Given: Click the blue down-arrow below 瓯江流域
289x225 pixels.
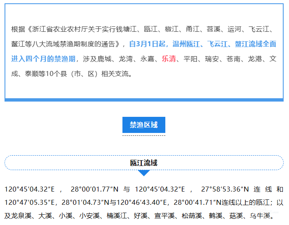Looking at the screenshot, I should 143,173.
